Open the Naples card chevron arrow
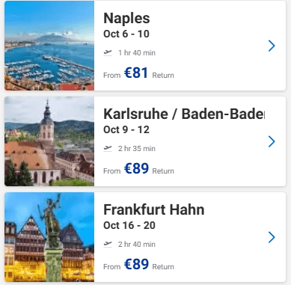291x285 pixels. pyautogui.click(x=272, y=46)
